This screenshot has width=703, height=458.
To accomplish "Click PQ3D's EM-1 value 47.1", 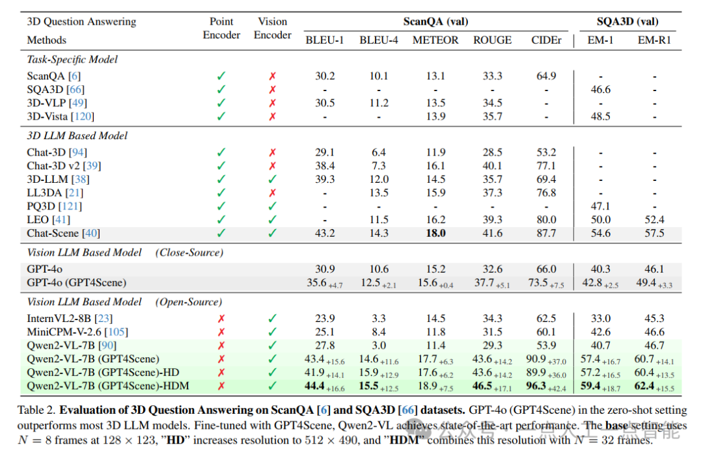I will (x=600, y=206).
